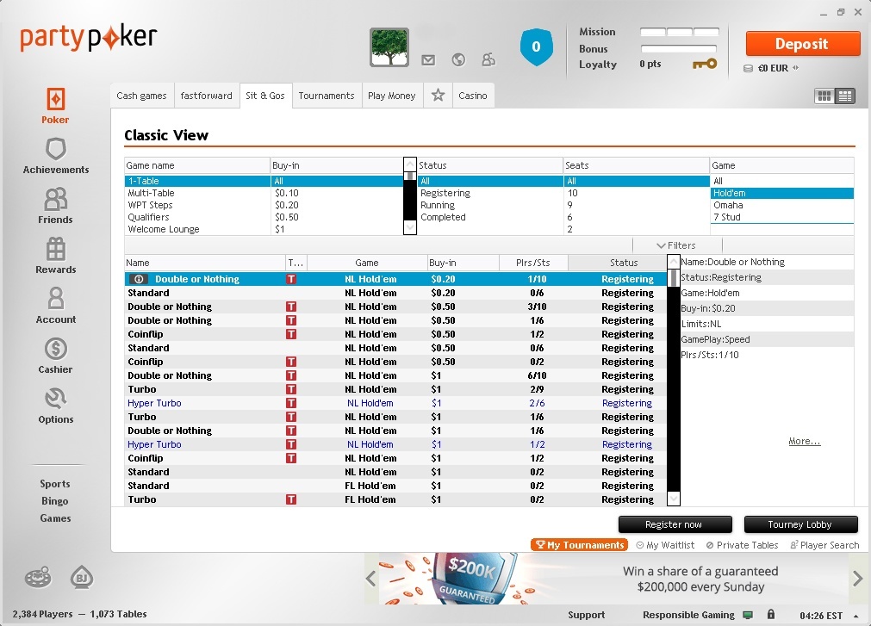Show the previous promotional banner

click(x=371, y=579)
